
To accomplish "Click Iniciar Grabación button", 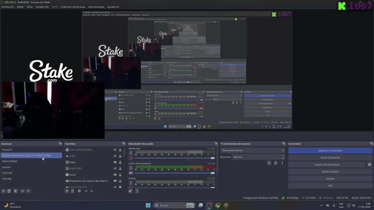I will tap(330, 157).
